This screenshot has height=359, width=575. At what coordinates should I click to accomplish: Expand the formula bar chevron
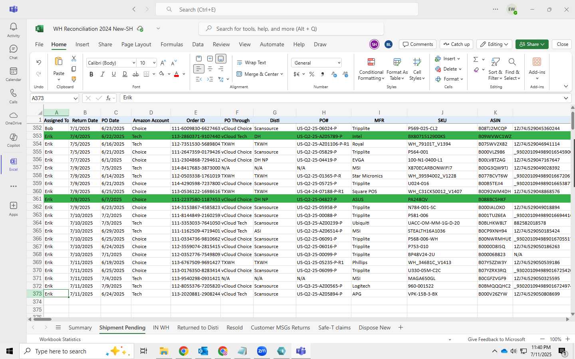coord(566,98)
